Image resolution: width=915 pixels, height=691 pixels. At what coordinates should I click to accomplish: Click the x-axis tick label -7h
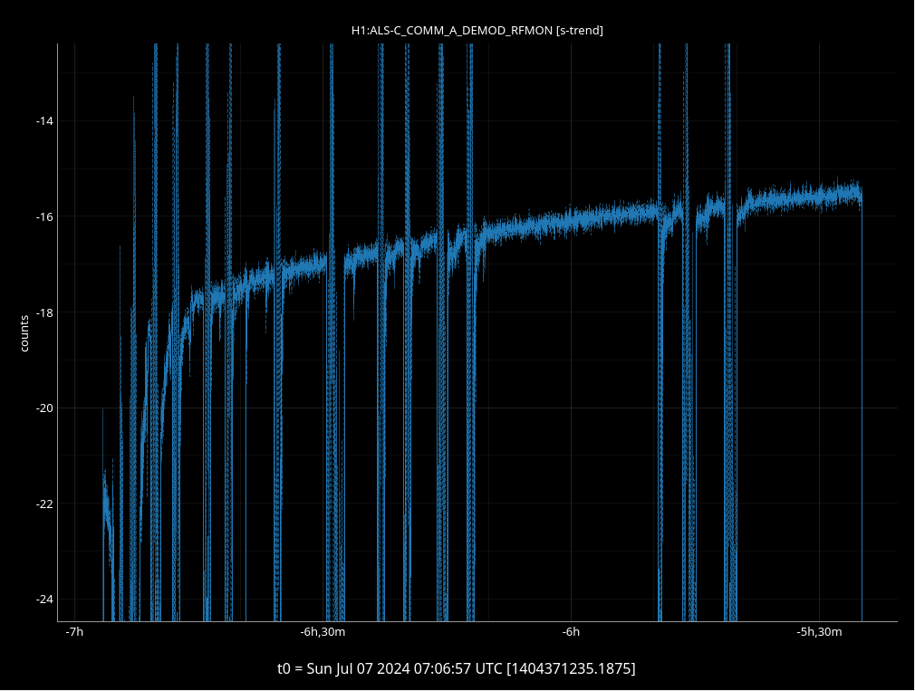click(x=74, y=632)
